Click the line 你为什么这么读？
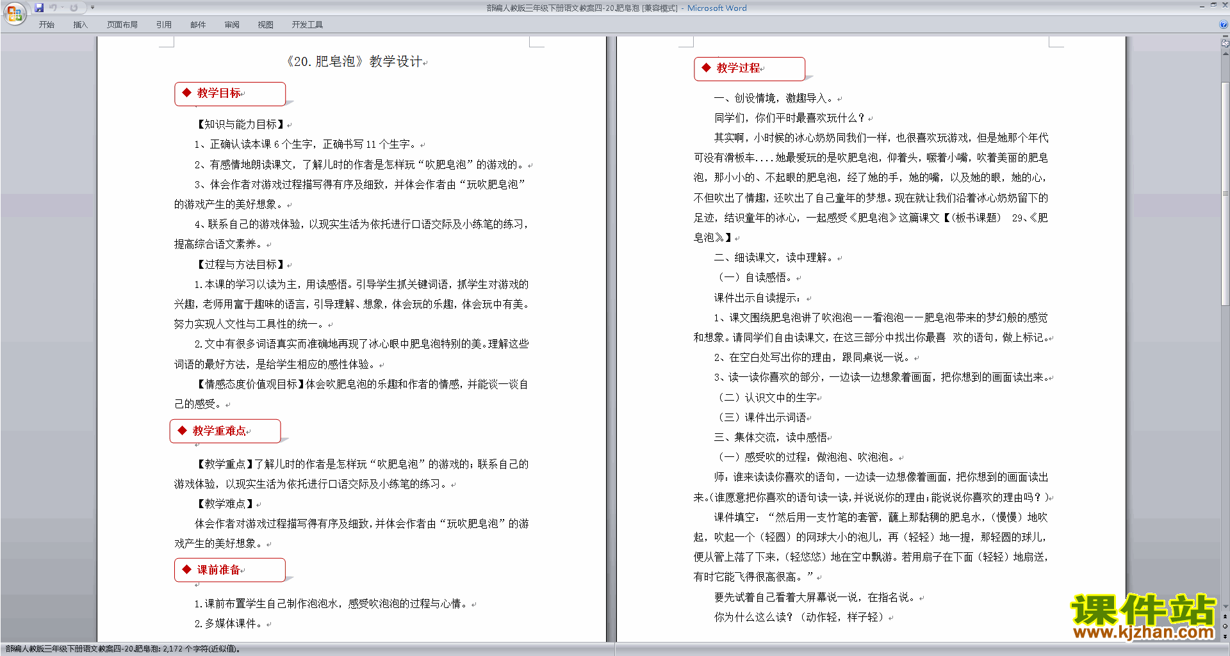 [803, 617]
